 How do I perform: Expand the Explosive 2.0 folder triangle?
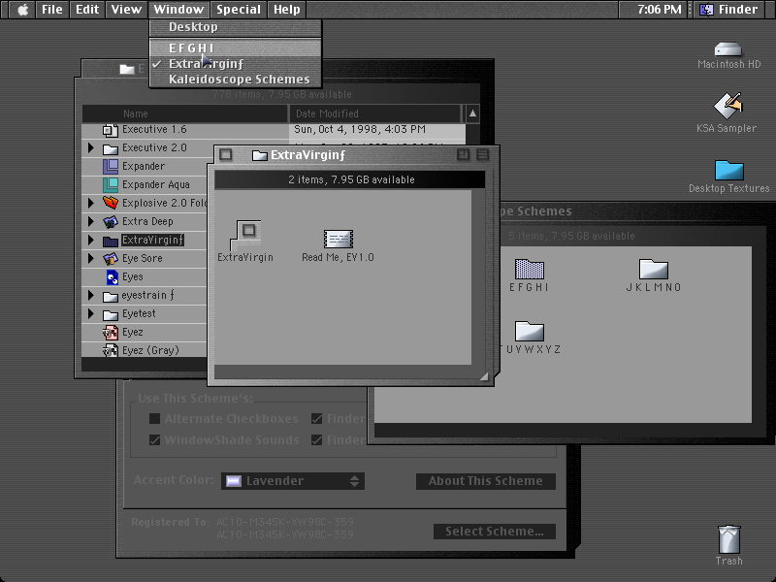pyautogui.click(x=90, y=203)
